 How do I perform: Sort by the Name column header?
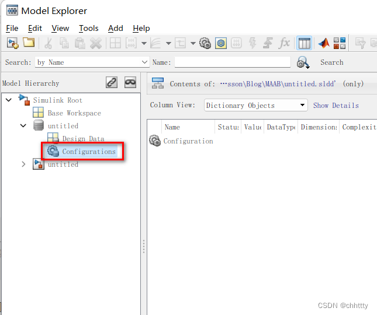point(188,127)
